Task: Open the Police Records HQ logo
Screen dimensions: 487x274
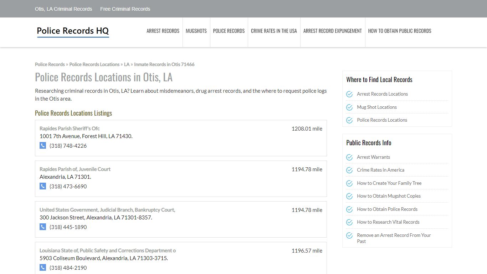Action: coord(73,31)
